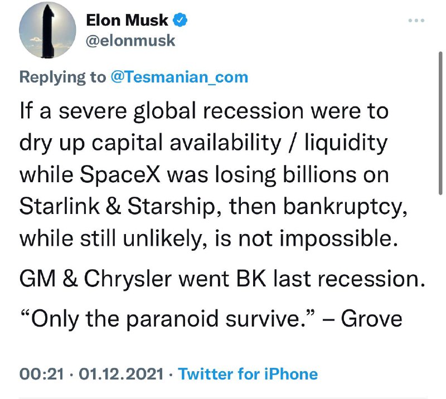Click the 'is not impossible' phrase
This screenshot has height=399, width=446.
tap(306, 239)
